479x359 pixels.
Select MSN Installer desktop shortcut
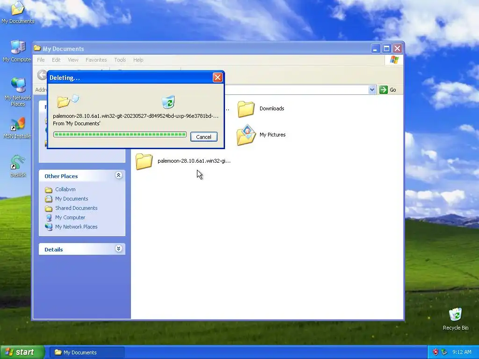click(17, 128)
